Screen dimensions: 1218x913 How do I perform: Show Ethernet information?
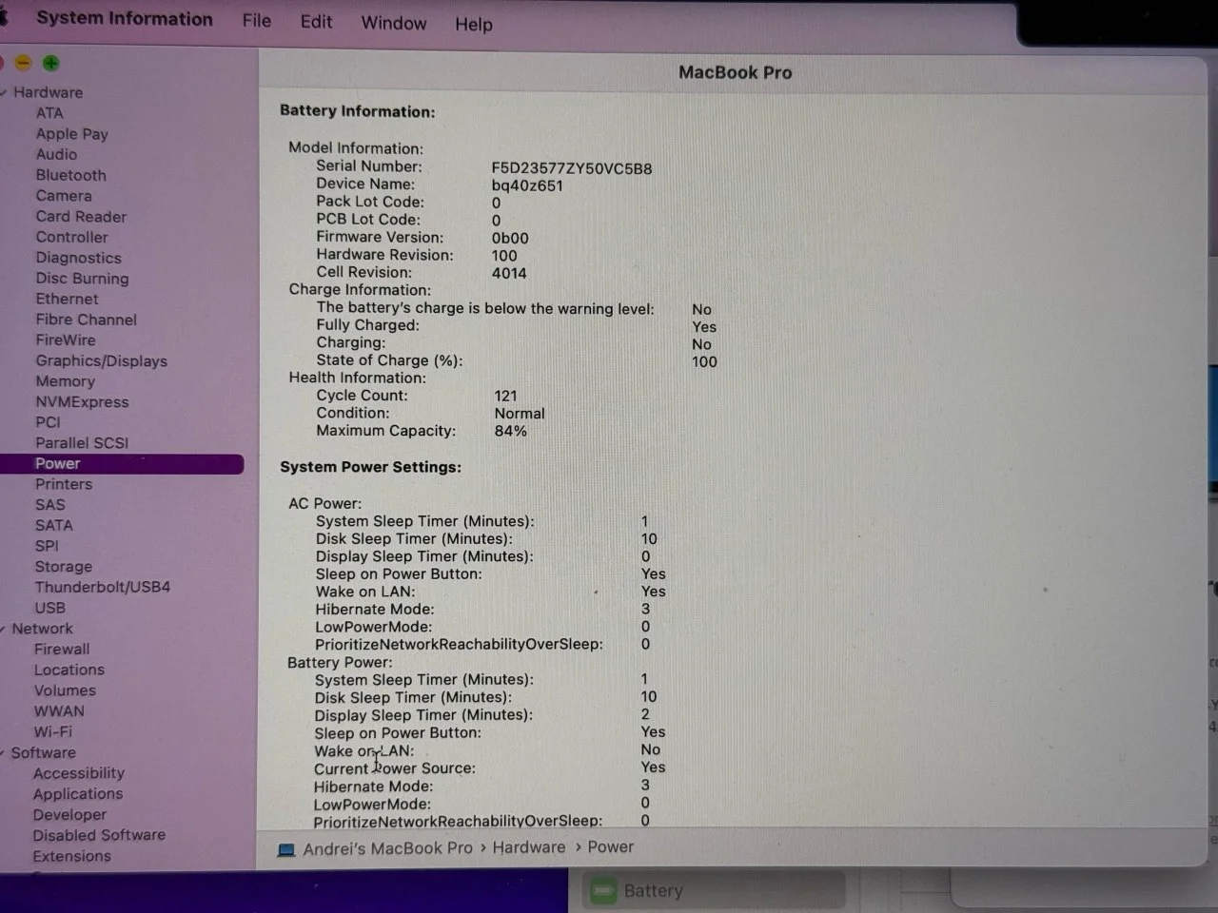tap(68, 299)
